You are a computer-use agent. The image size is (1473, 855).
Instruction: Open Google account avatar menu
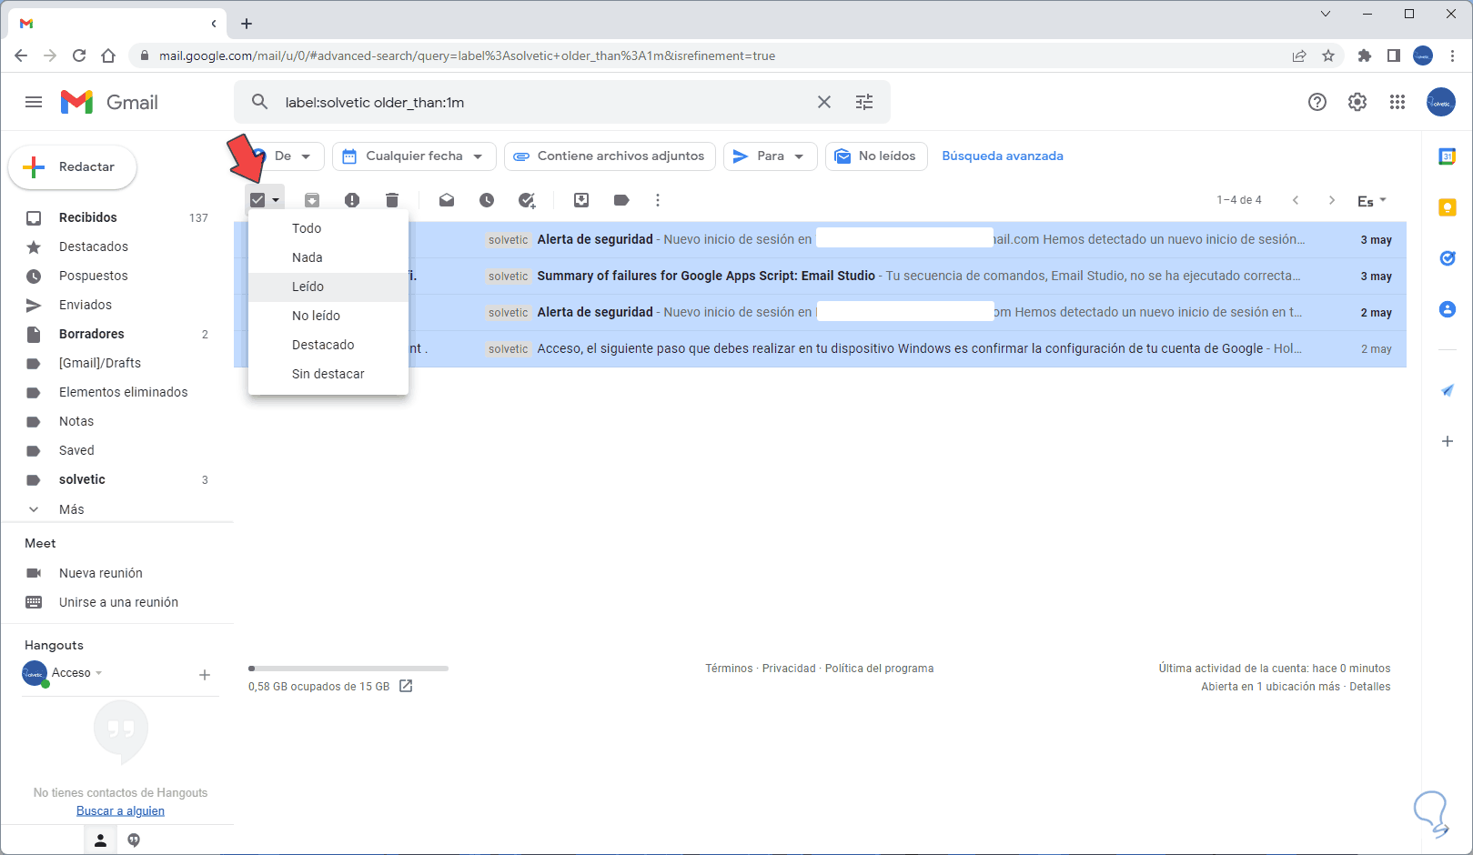point(1441,102)
